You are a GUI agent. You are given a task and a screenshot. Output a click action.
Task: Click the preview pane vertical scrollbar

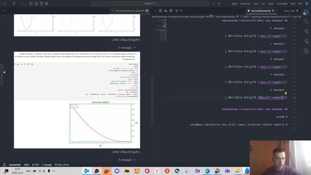click(x=2, y=74)
